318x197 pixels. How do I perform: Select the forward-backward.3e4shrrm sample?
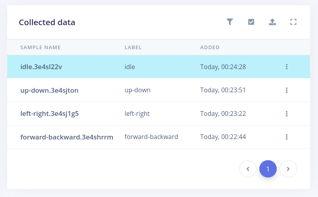[x=67, y=137]
